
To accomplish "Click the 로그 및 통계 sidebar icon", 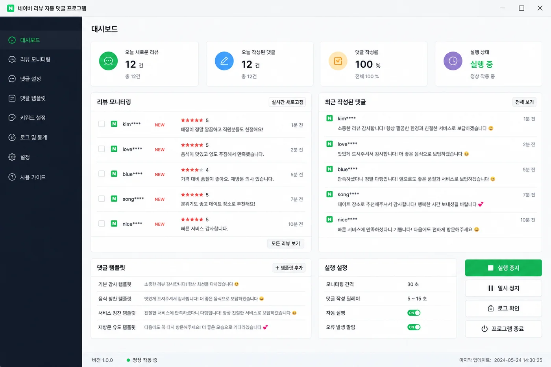I will click(12, 137).
